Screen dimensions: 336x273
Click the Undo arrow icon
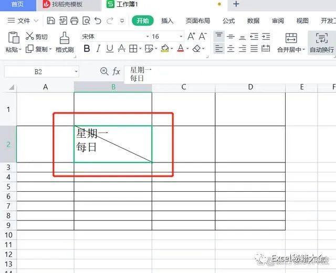click(x=98, y=21)
